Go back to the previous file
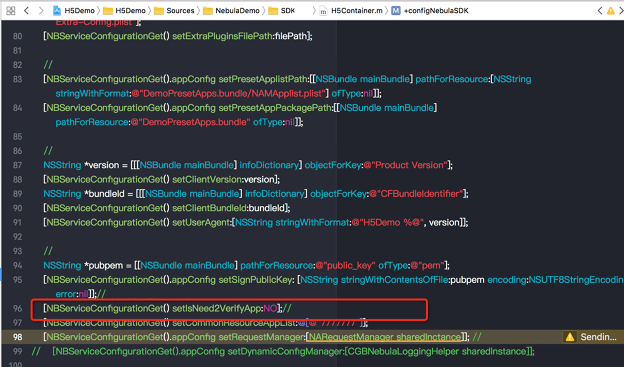Screen dimensions: 624x367 [x=26, y=11]
